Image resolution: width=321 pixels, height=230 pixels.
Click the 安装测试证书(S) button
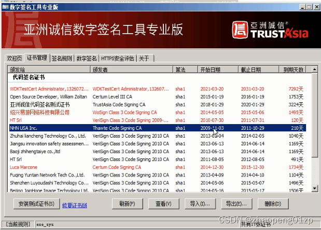pos(36,204)
